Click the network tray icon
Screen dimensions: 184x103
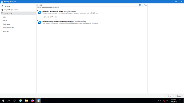click(161, 101)
